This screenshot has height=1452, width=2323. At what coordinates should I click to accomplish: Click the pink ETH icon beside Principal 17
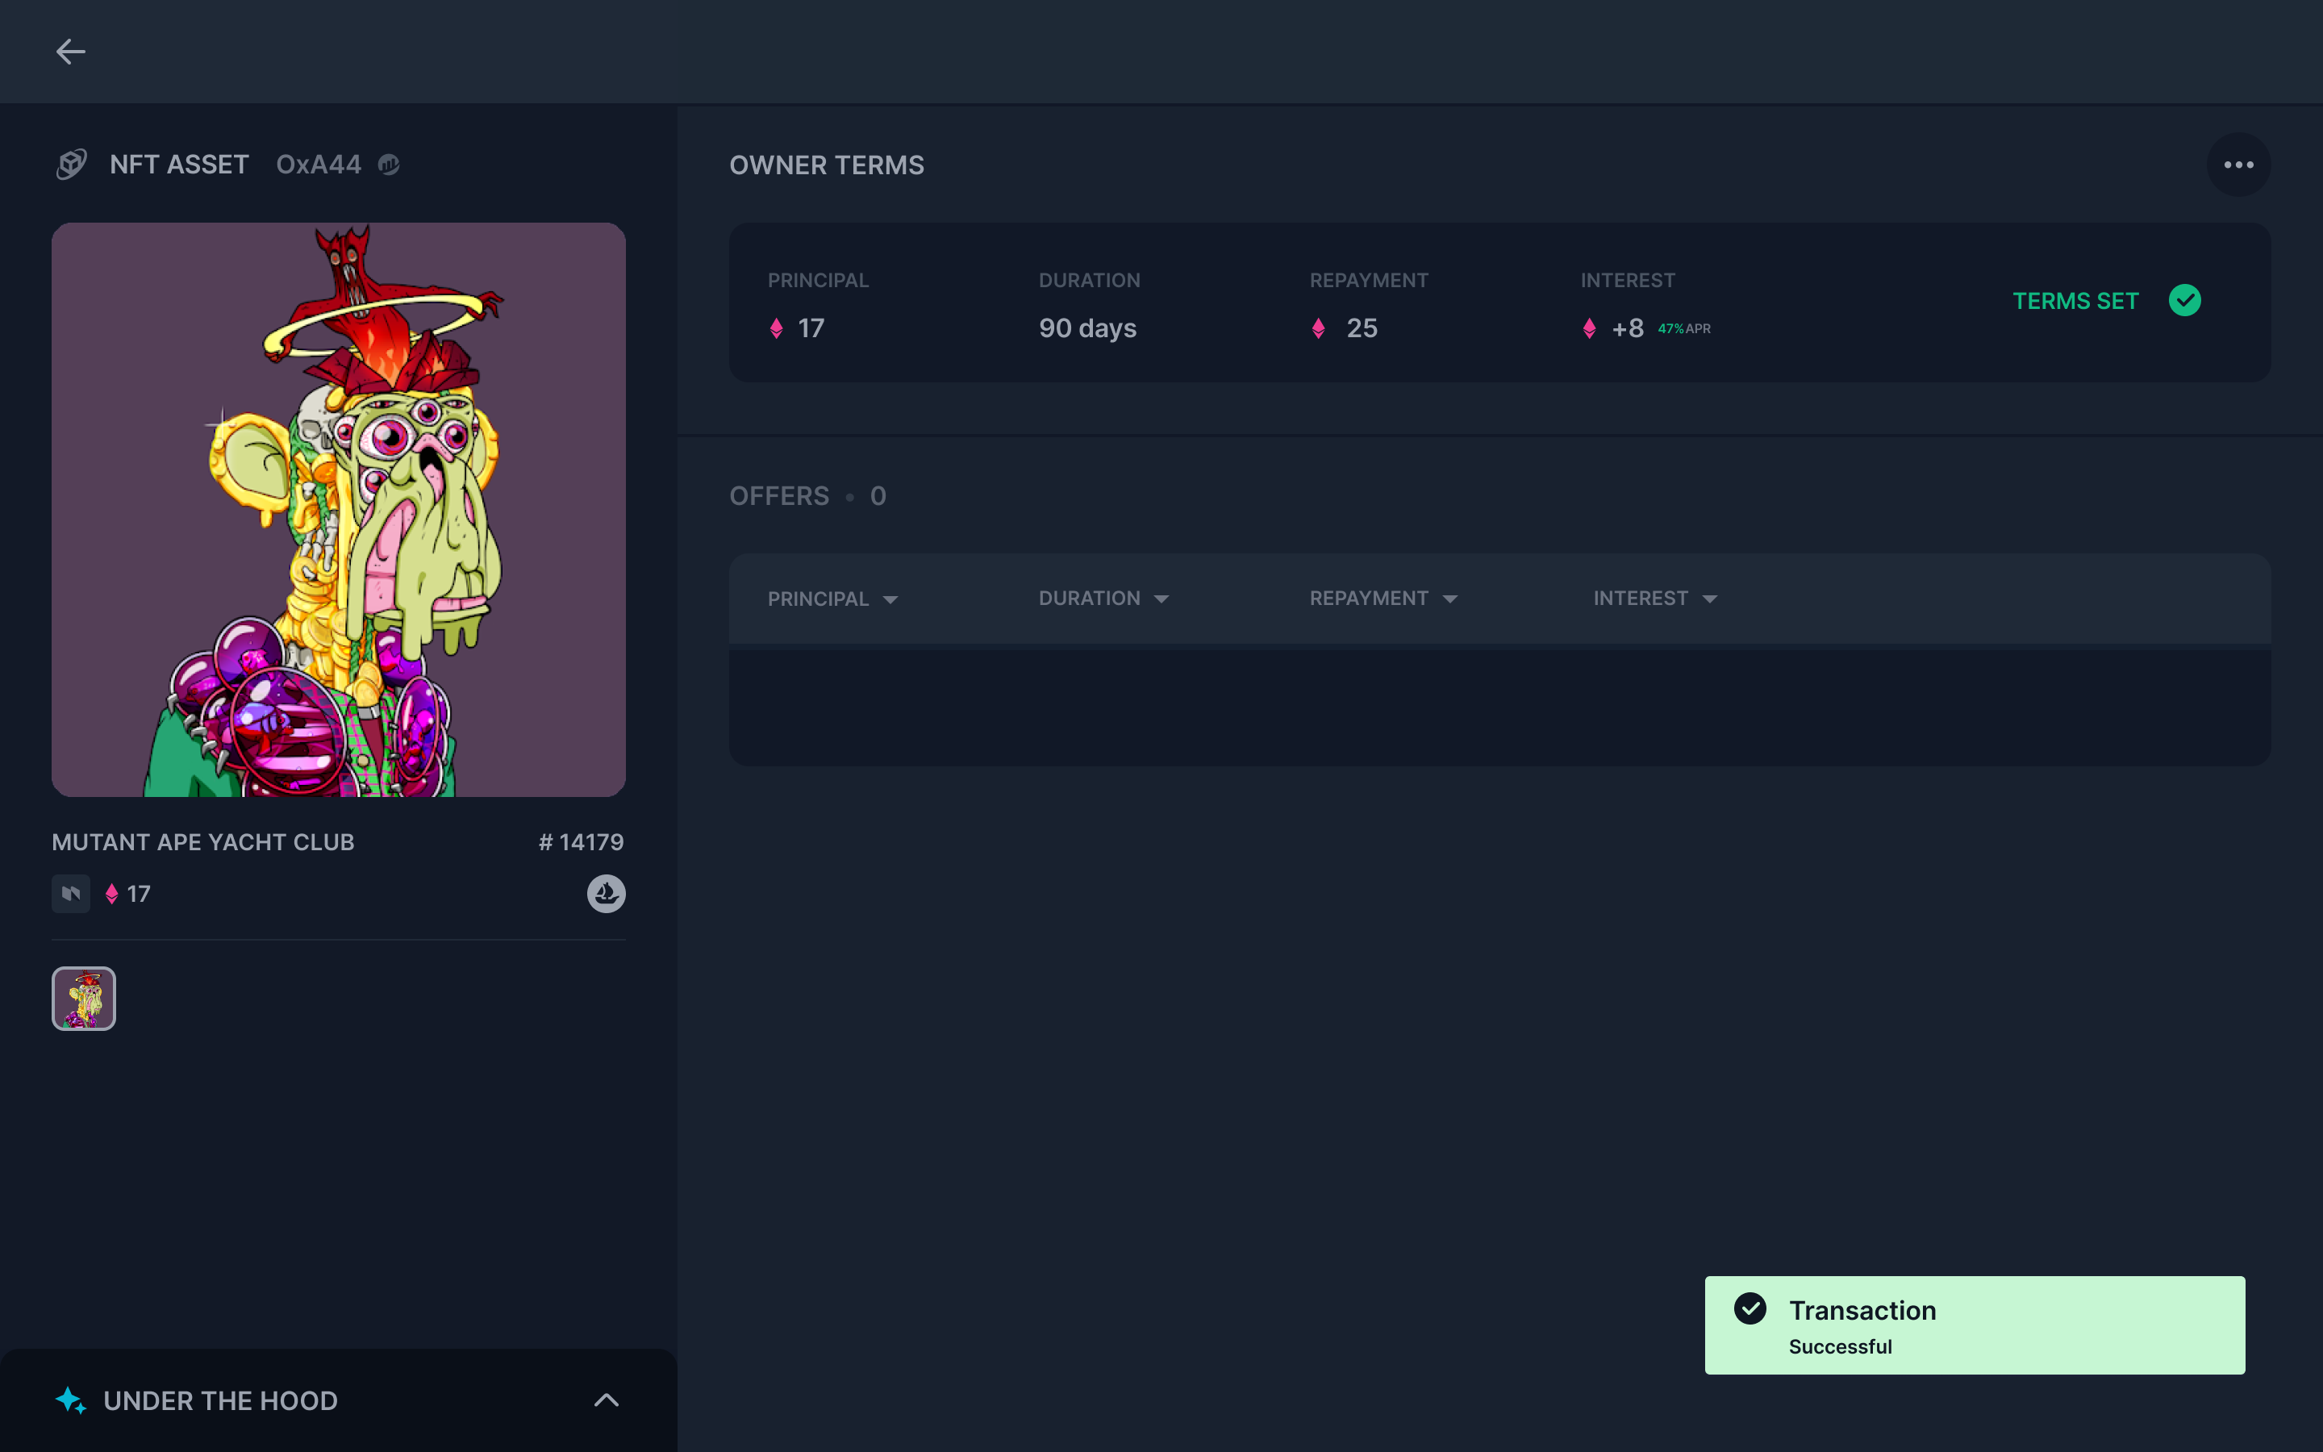click(x=777, y=328)
